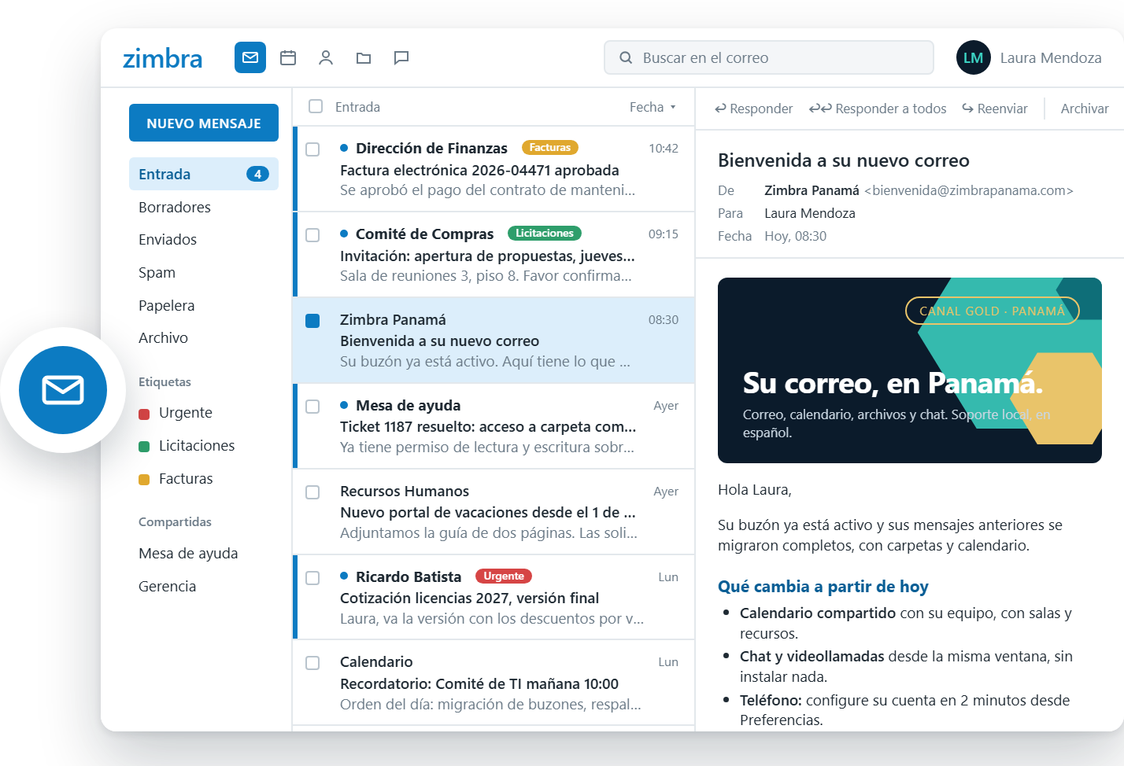
Task: Open the Spam folder
Action: [204, 273]
